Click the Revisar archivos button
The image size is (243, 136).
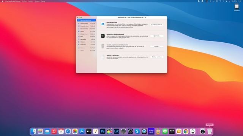click(x=157, y=57)
